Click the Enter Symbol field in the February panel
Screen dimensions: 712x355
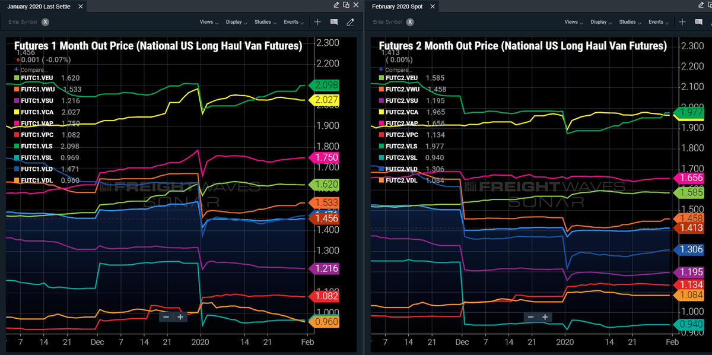click(387, 22)
